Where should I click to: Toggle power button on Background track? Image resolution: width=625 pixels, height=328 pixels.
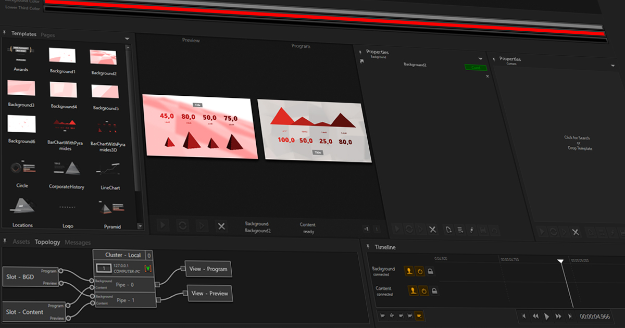point(420,271)
